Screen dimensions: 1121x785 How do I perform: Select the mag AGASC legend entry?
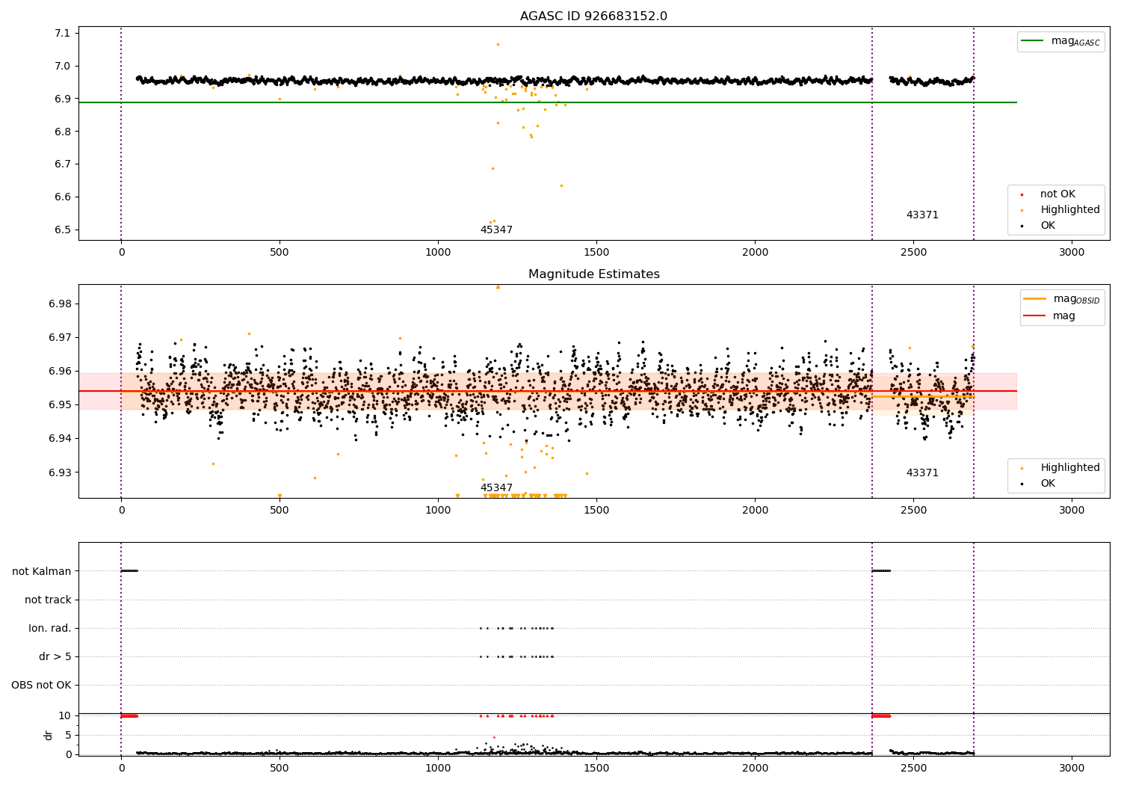click(x=1060, y=41)
